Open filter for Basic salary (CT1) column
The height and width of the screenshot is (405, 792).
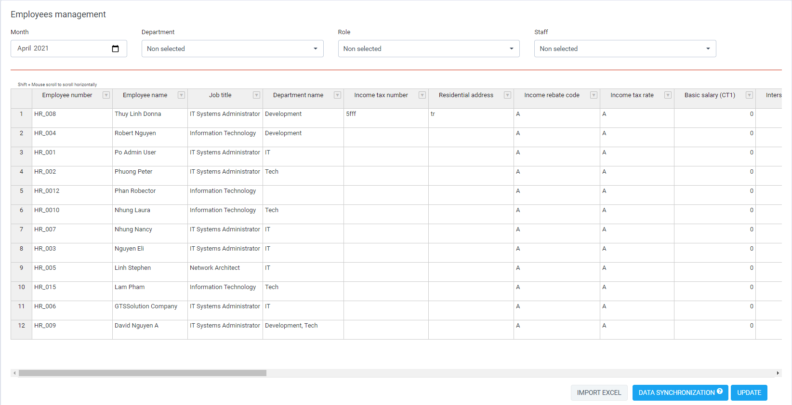point(749,95)
